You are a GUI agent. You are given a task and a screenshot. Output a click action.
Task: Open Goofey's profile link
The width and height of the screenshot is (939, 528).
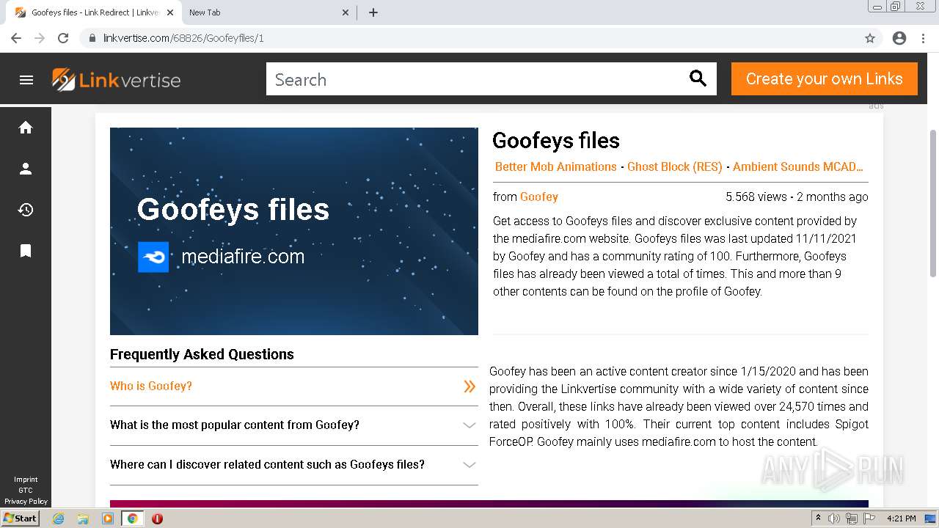[539, 197]
